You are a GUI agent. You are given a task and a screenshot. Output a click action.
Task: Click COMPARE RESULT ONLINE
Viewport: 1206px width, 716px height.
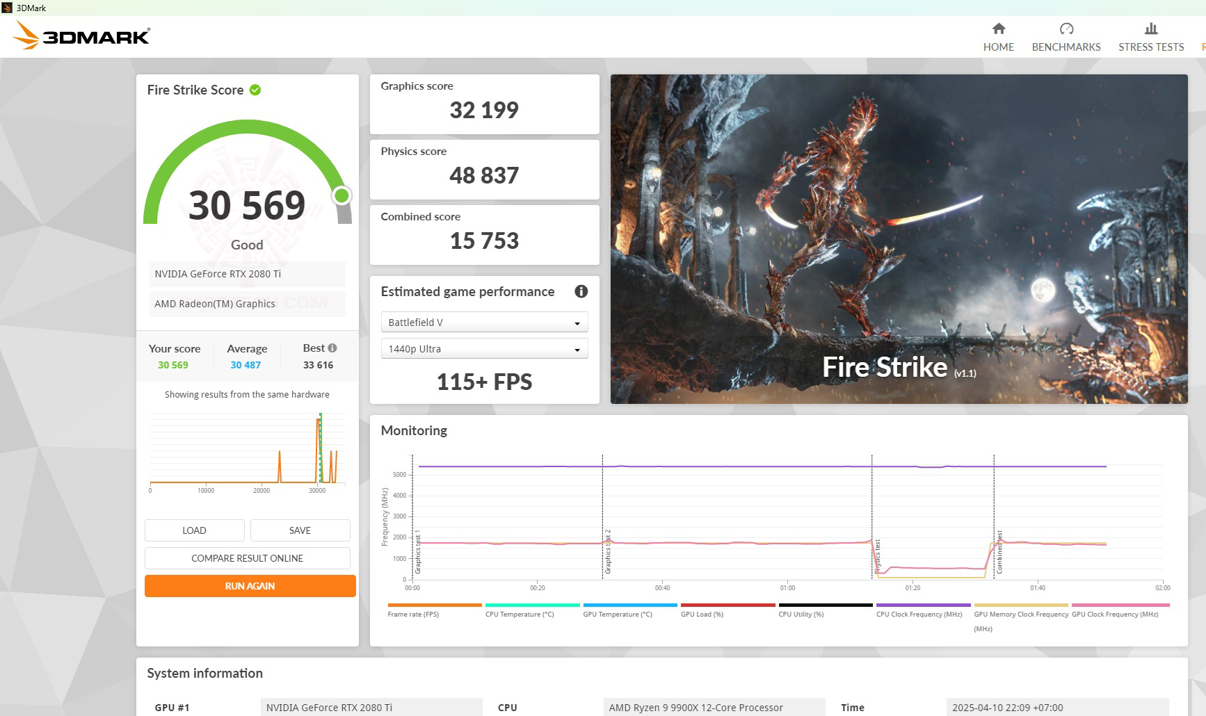click(248, 558)
